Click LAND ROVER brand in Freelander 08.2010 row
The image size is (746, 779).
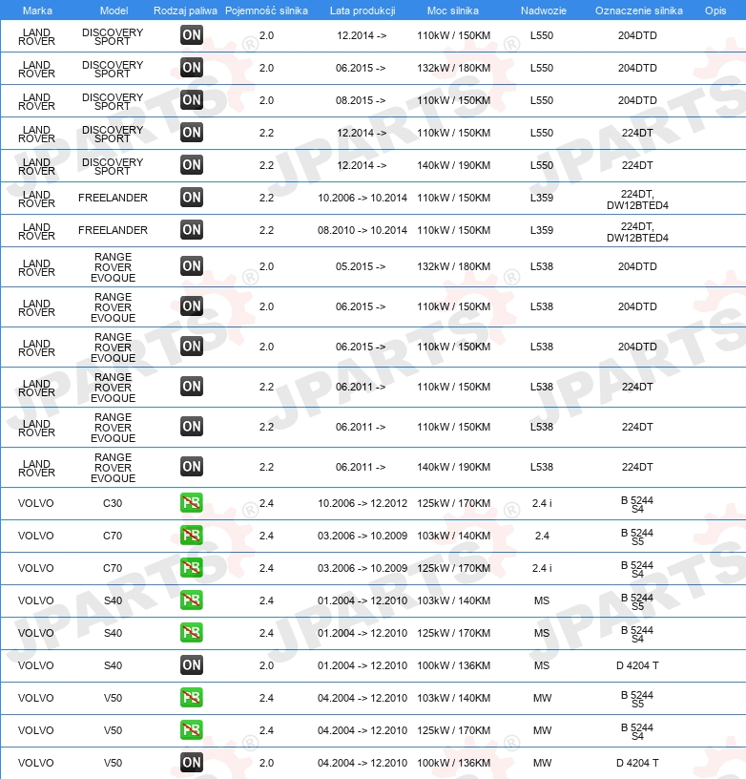point(37,232)
